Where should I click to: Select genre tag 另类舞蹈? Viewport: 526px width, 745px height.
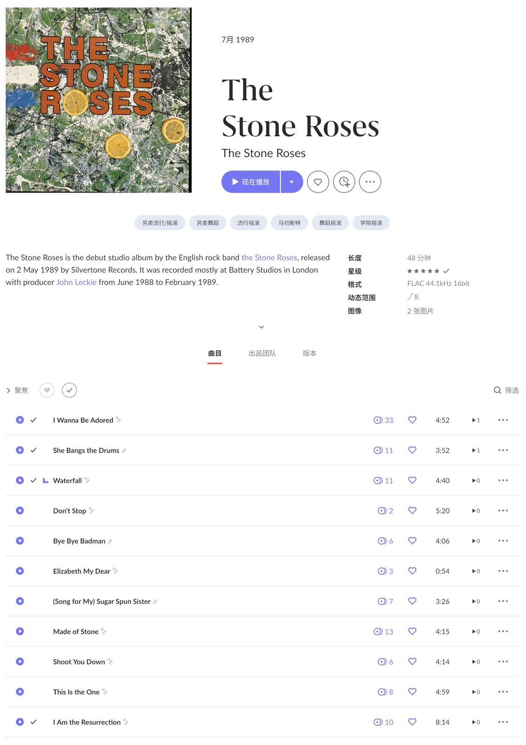click(x=207, y=223)
